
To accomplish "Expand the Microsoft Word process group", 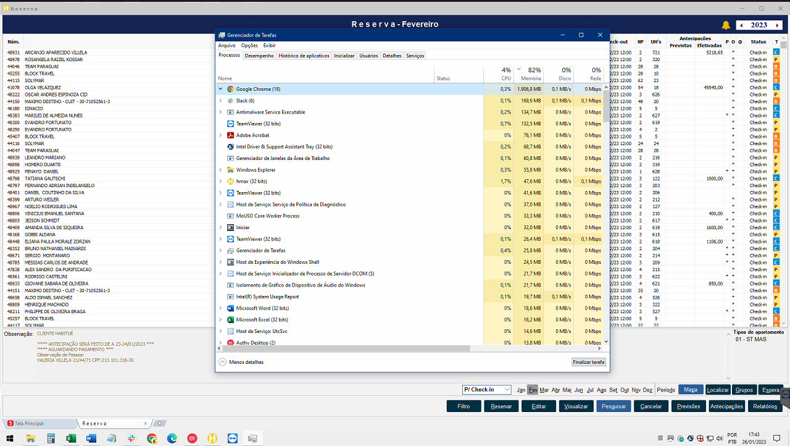I will tap(220, 308).
